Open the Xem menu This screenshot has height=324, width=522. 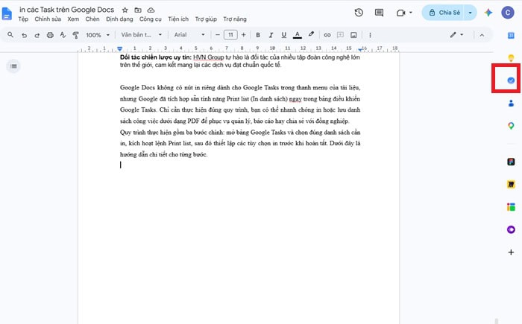(73, 19)
